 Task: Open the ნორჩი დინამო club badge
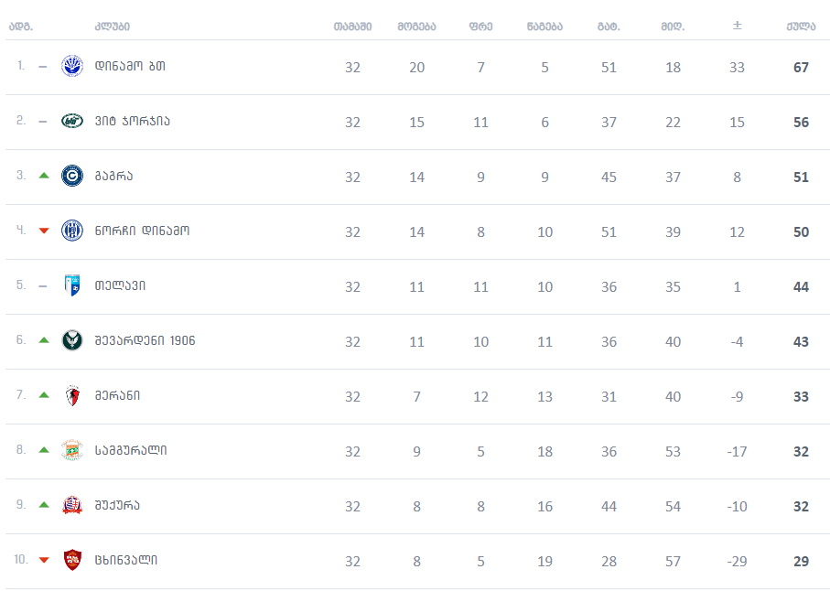[x=71, y=231]
